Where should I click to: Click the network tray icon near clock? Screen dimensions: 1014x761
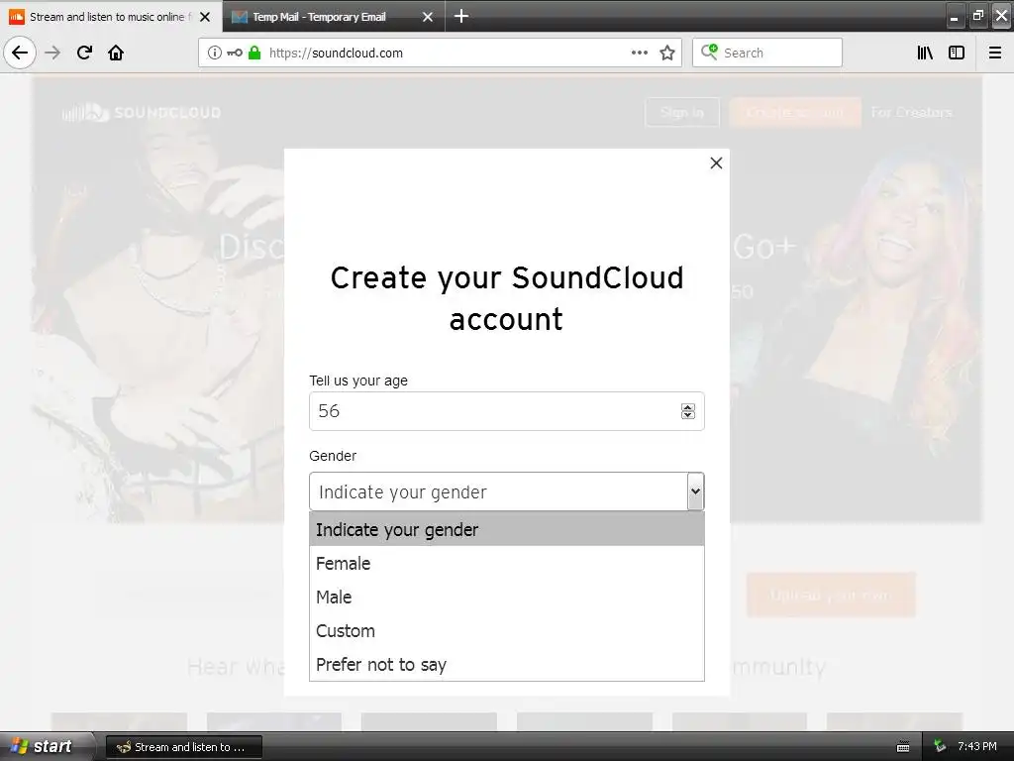(x=941, y=747)
